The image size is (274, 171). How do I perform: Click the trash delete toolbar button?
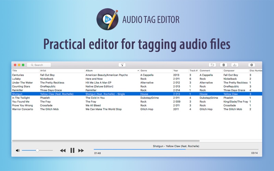(224, 65)
